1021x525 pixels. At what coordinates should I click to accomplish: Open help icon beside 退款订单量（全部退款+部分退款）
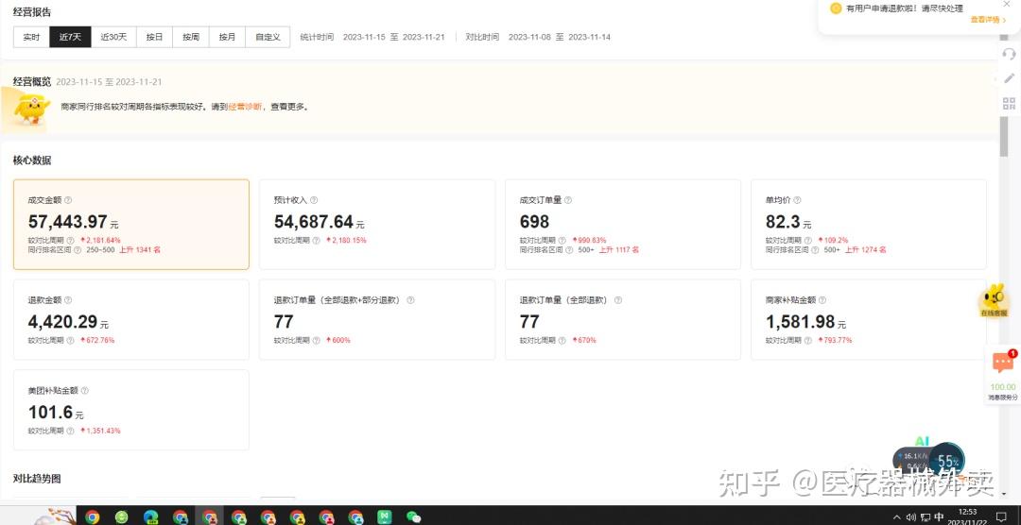point(410,300)
